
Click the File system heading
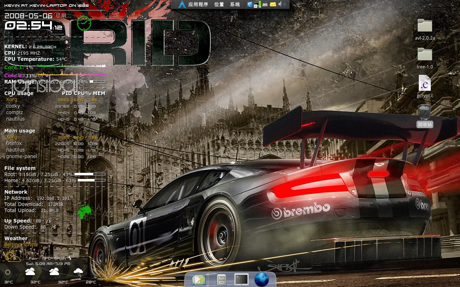20,168
